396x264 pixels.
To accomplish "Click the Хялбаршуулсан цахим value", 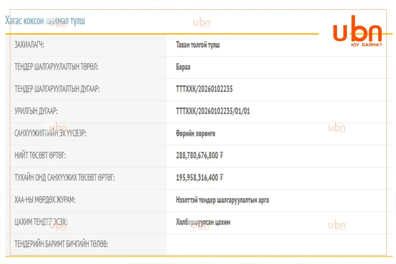I will click(x=203, y=222).
